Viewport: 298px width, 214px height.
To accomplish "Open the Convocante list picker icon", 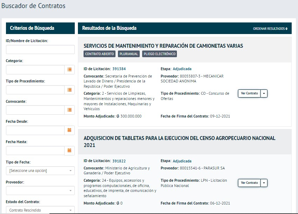I will (69, 110).
